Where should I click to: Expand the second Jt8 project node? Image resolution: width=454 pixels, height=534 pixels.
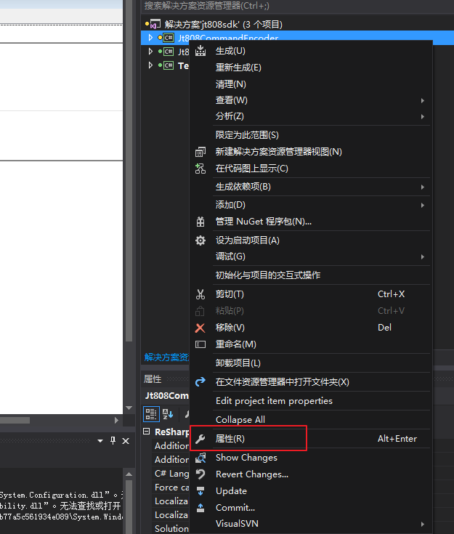[150, 52]
